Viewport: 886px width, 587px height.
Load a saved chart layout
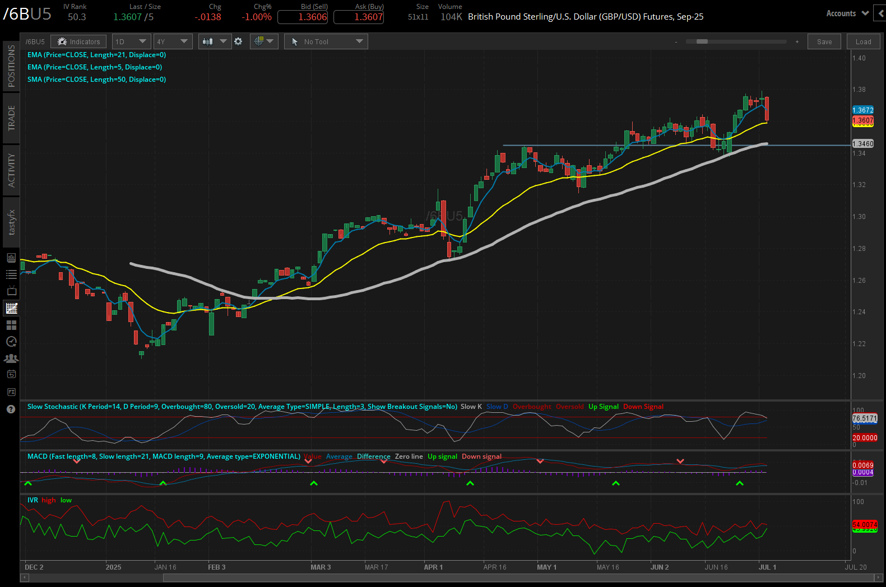click(x=863, y=41)
